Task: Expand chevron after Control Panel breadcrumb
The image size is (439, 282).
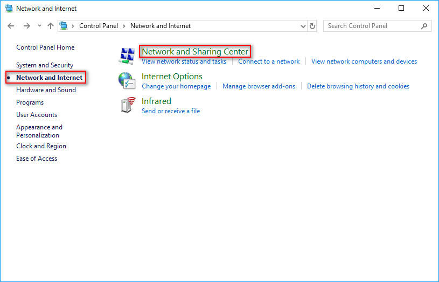Action: pyautogui.click(x=124, y=26)
